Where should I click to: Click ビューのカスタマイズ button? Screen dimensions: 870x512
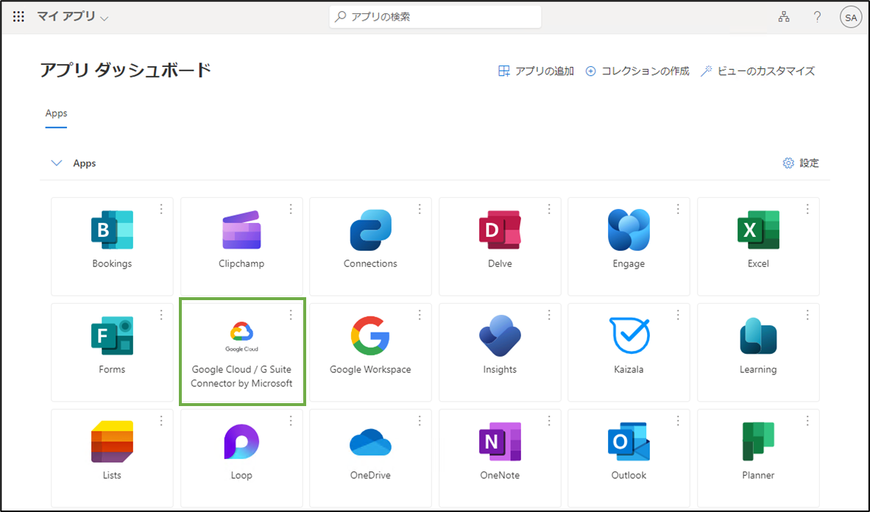758,71
